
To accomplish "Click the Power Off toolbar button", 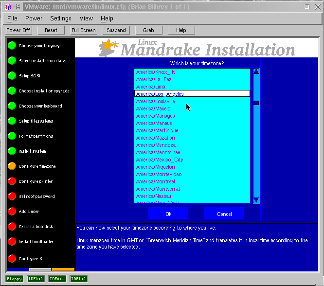I will (x=18, y=30).
